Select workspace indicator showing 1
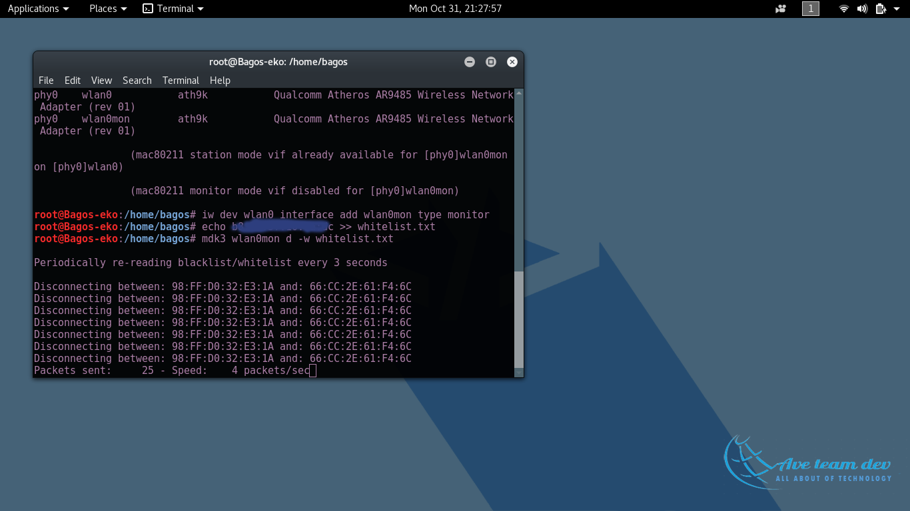Image resolution: width=910 pixels, height=511 pixels. click(x=810, y=9)
